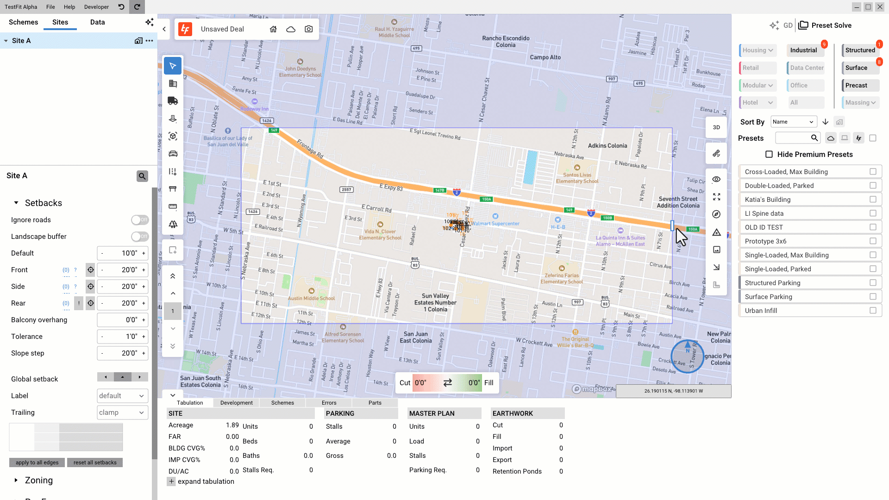889x500 pixels.
Task: Click the compass navigation icon
Action: tap(716, 214)
